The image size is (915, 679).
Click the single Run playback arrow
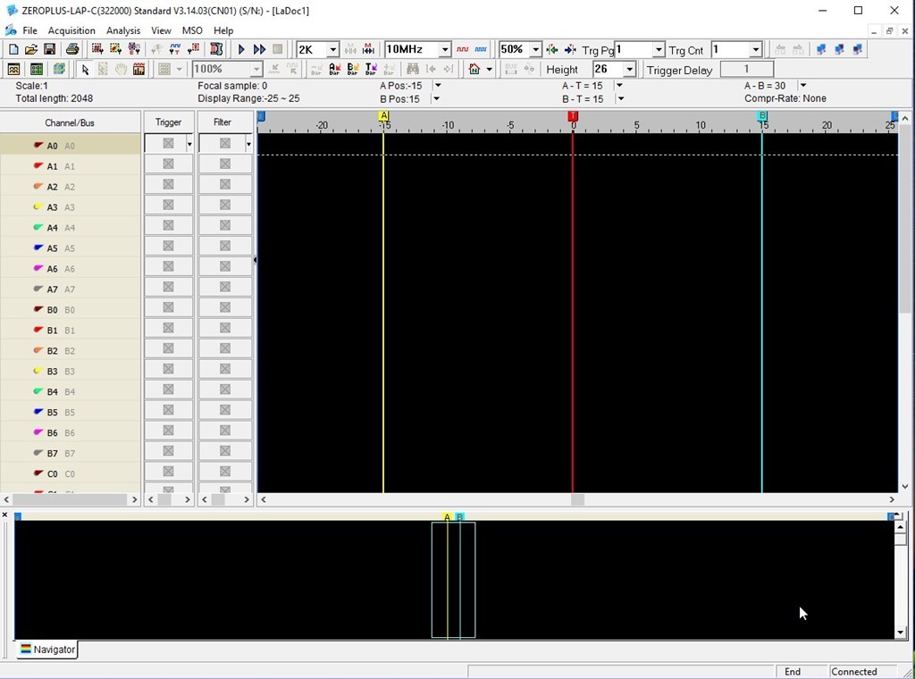click(x=241, y=50)
